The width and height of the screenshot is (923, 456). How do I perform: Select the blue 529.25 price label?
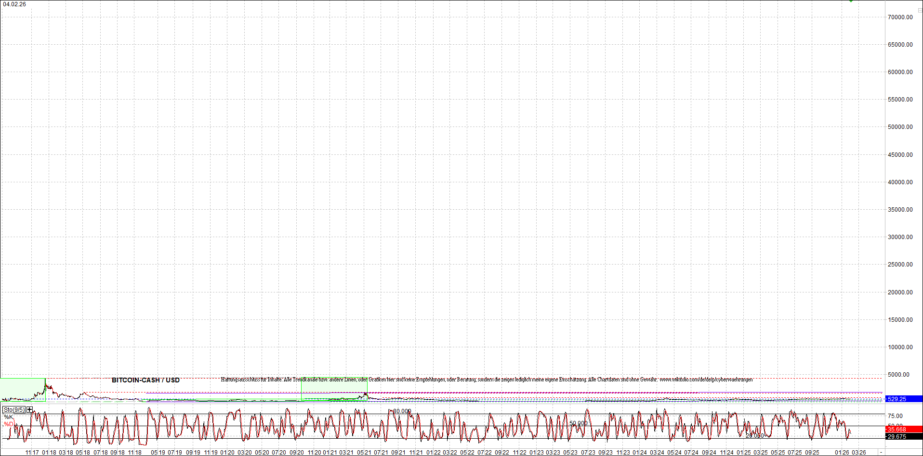coord(903,399)
